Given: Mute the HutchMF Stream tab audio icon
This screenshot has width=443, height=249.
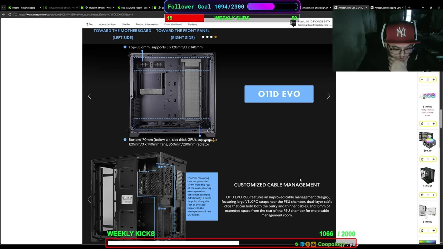Looking at the screenshot, I should pyautogui.click(x=87, y=8).
